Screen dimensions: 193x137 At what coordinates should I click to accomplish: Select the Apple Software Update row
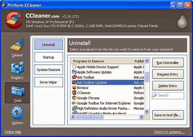[108, 72]
